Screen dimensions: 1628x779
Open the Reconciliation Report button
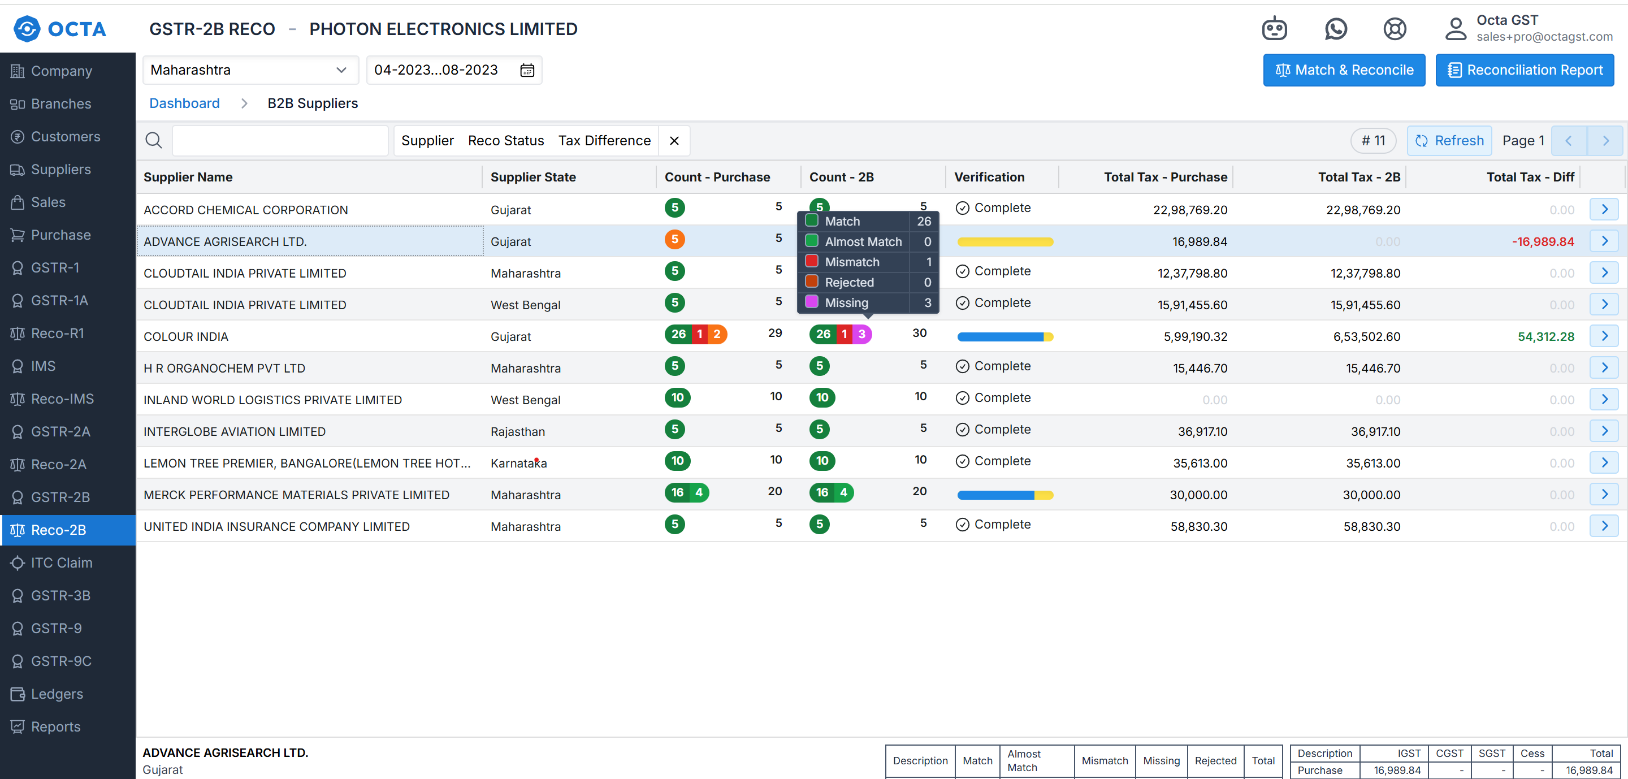click(1525, 70)
